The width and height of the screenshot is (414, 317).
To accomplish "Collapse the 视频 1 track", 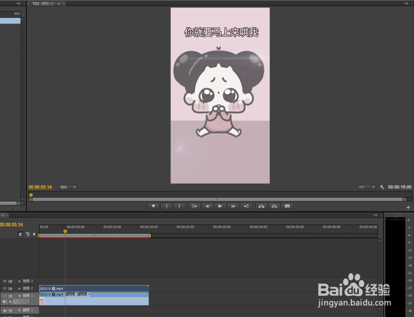I will click(x=19, y=296).
